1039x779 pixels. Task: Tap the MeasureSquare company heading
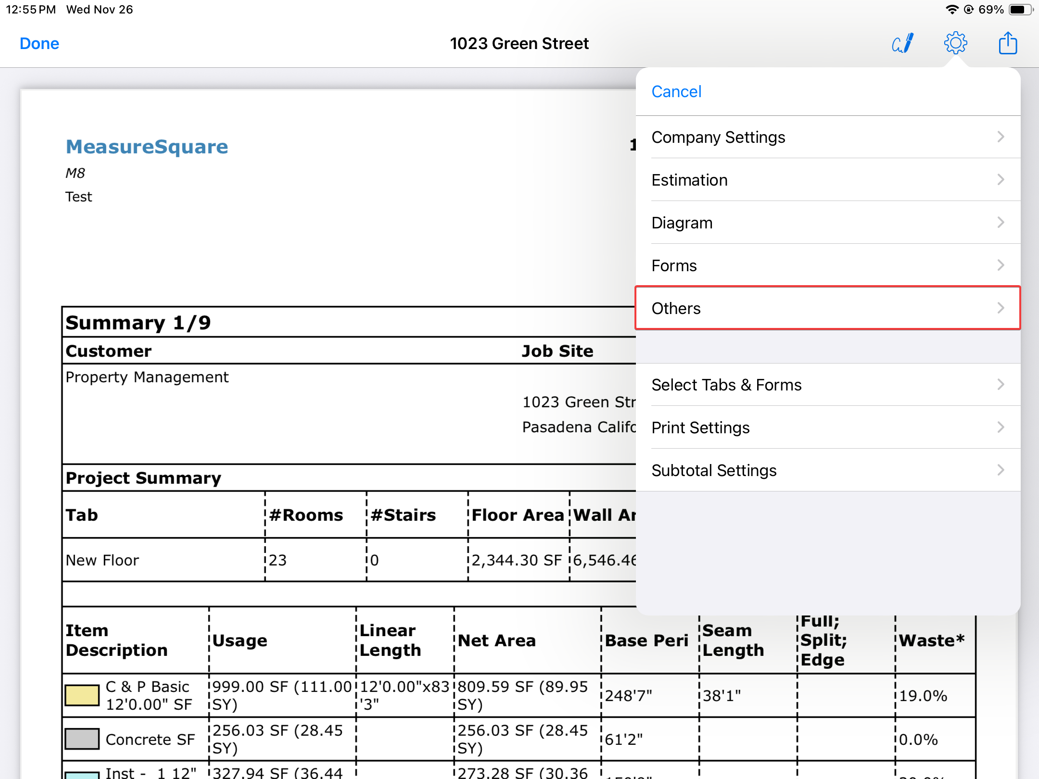[147, 147]
